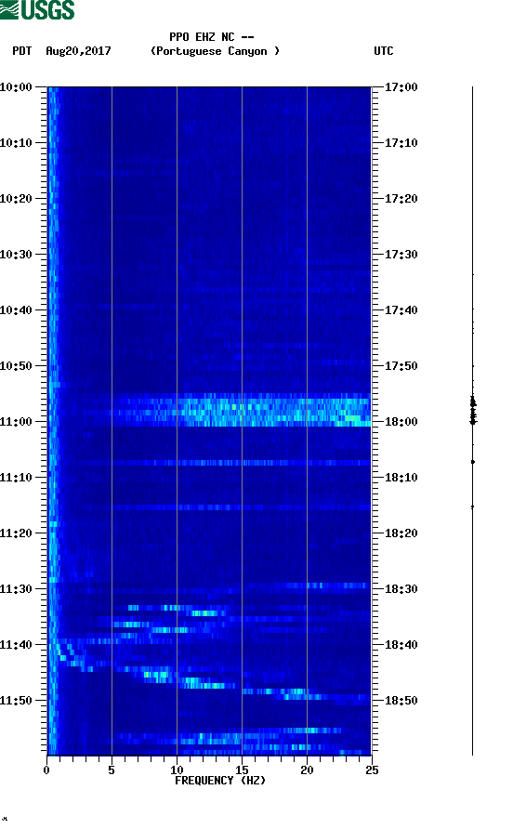Select the date Aug20,2017
Image resolution: width=513 pixels, height=829 pixels.
(x=78, y=51)
